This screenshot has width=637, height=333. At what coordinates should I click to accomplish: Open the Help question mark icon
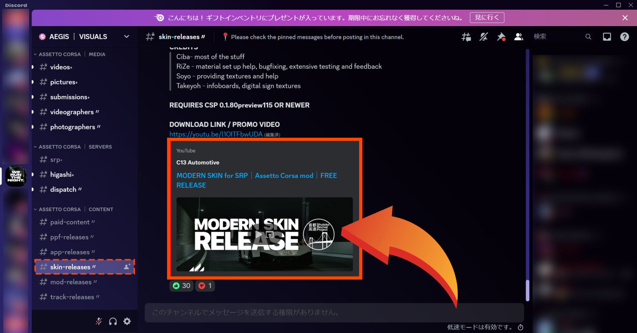click(624, 37)
